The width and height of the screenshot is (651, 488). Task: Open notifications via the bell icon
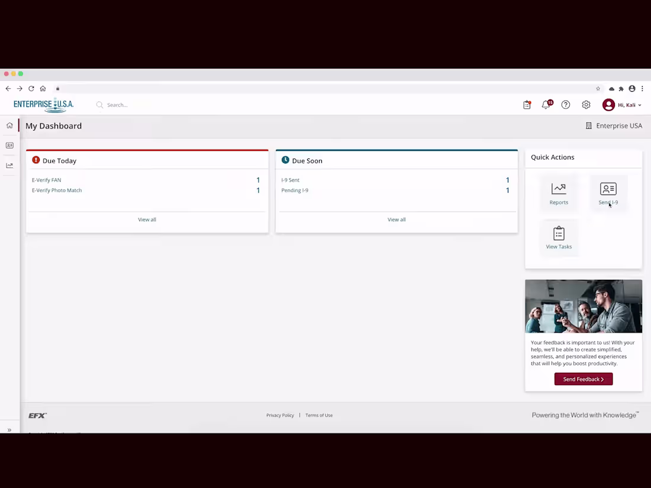[x=546, y=105]
